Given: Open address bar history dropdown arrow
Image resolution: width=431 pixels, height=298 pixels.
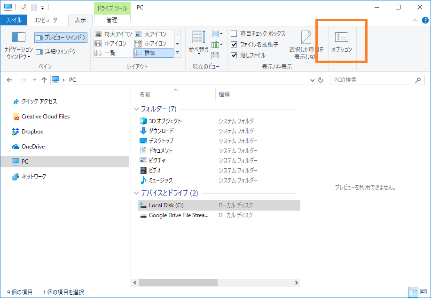Looking at the screenshot, I should point(313,80).
